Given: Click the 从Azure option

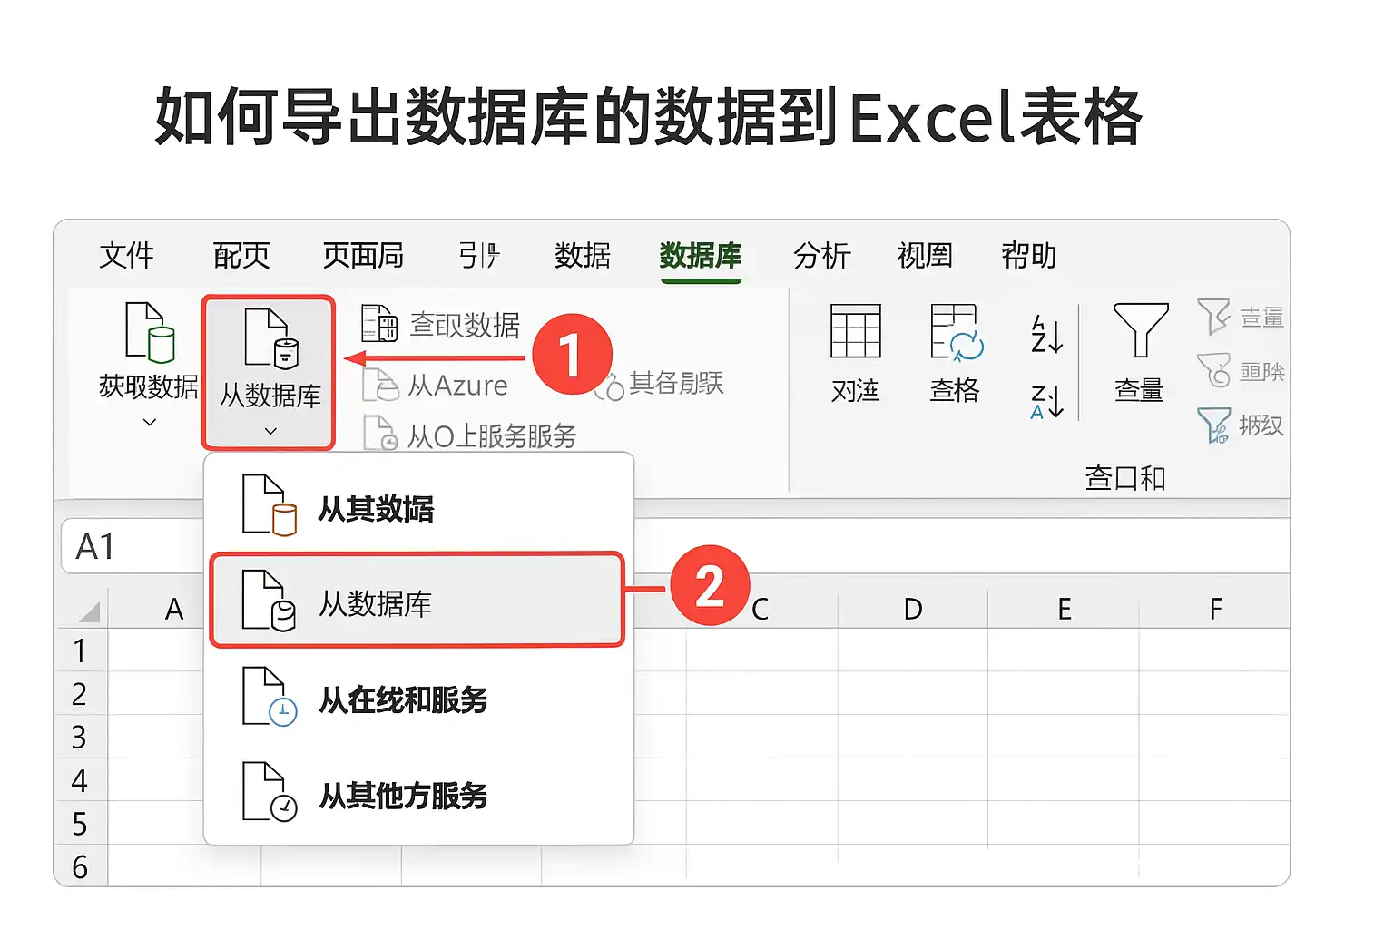Looking at the screenshot, I should tap(436, 386).
